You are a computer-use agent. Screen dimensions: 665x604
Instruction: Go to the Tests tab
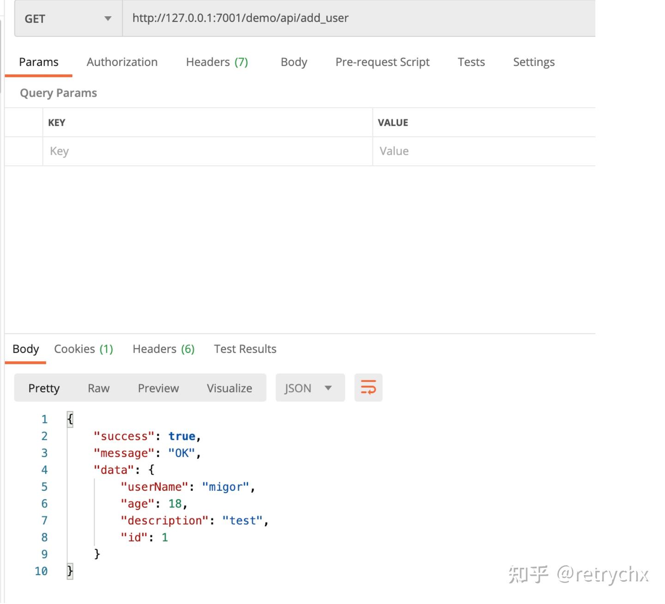coord(471,62)
